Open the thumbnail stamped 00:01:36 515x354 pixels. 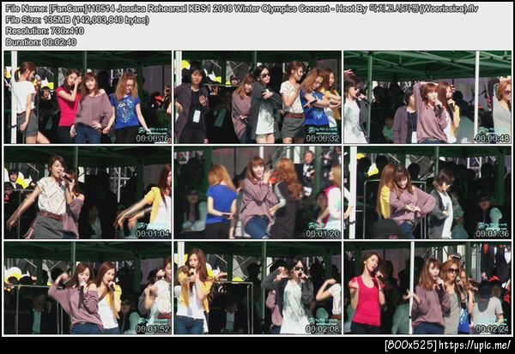click(427, 192)
